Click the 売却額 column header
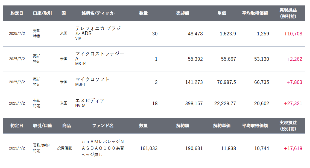Viewport: 310px width, 168px height. coord(183,13)
